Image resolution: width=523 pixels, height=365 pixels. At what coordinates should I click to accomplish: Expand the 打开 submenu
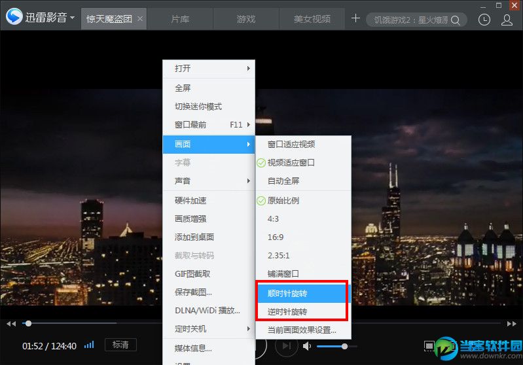pos(209,68)
